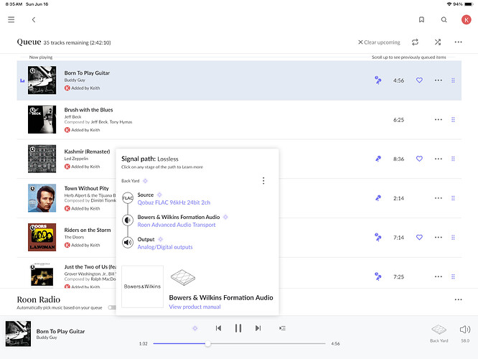Screen dimensions: 478x359
Task: Open the volume control showing 58.0
Action: pyautogui.click(x=465, y=333)
